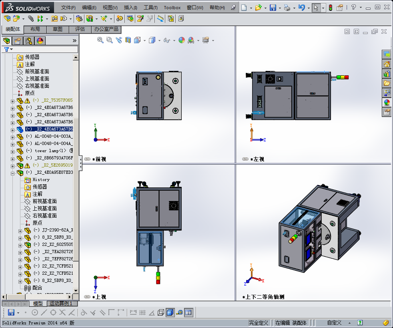Expand the tower lamp<1> component
Viewport: 393px width, 328px height.
coord(12,152)
